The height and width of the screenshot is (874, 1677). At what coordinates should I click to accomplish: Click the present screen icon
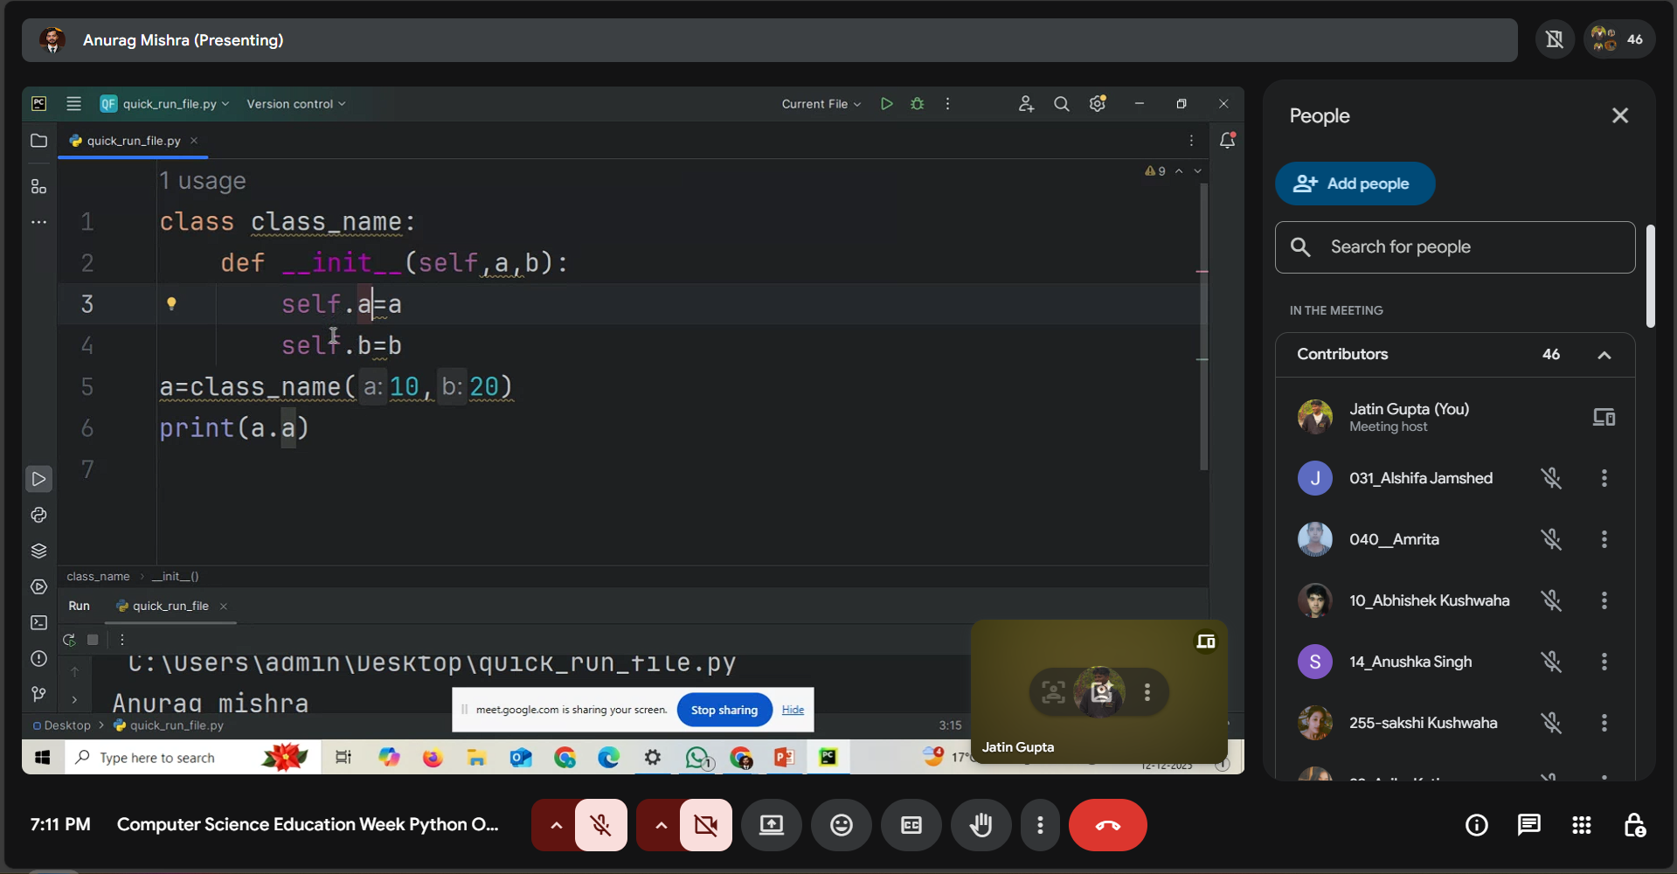point(771,825)
